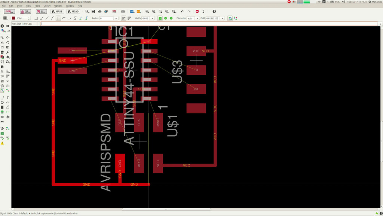Open the Options menu
Image resolution: width=383 pixels, height=216 pixels.
click(x=58, y=6)
